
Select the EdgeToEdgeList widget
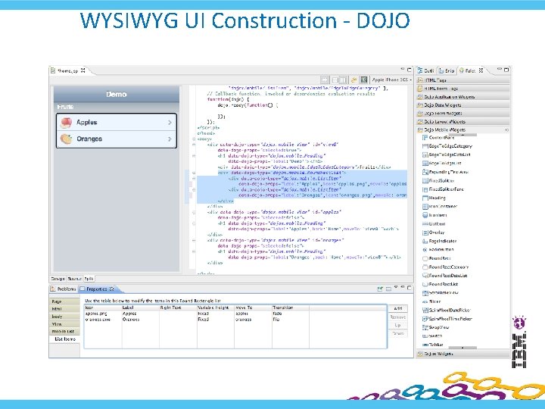pyautogui.click(x=442, y=164)
